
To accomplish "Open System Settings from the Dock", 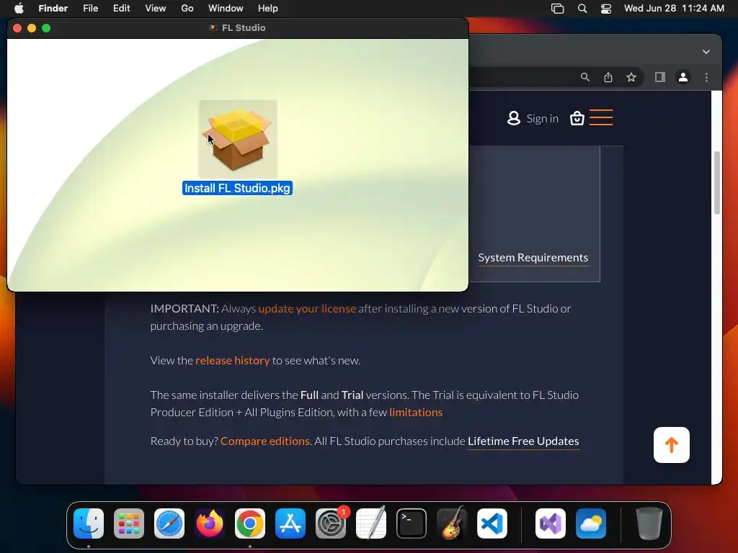I will [x=331, y=523].
